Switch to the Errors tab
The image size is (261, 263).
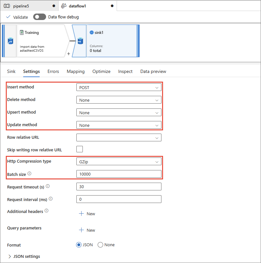click(x=53, y=71)
